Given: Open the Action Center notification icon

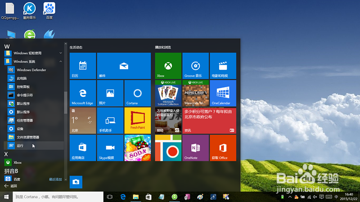Looking at the screenshot, I should point(322,197).
